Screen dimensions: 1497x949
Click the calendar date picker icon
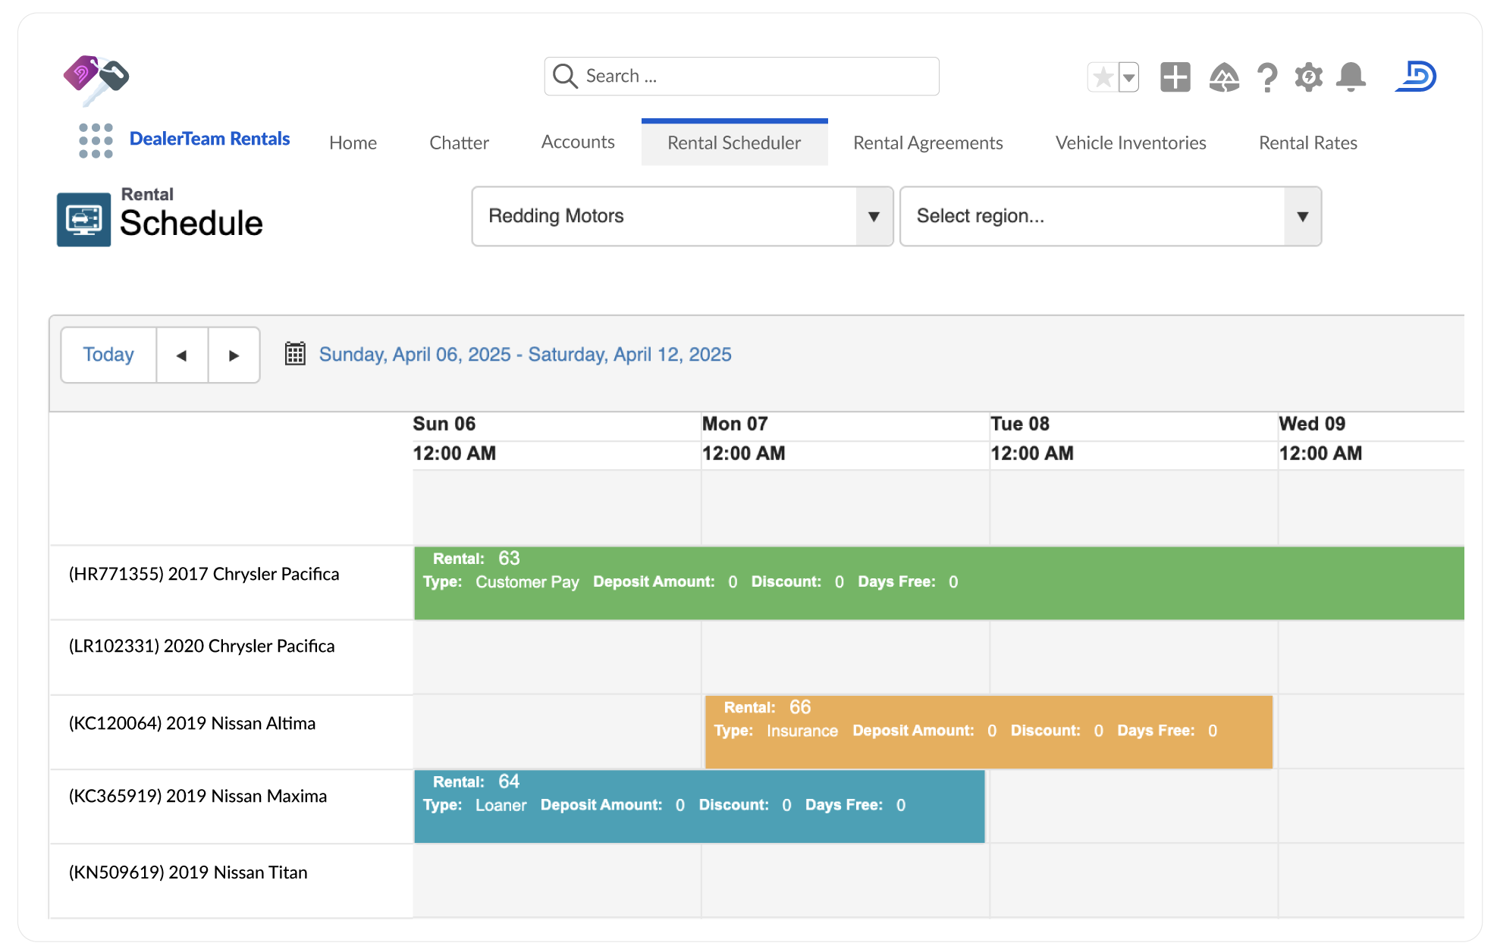click(295, 354)
